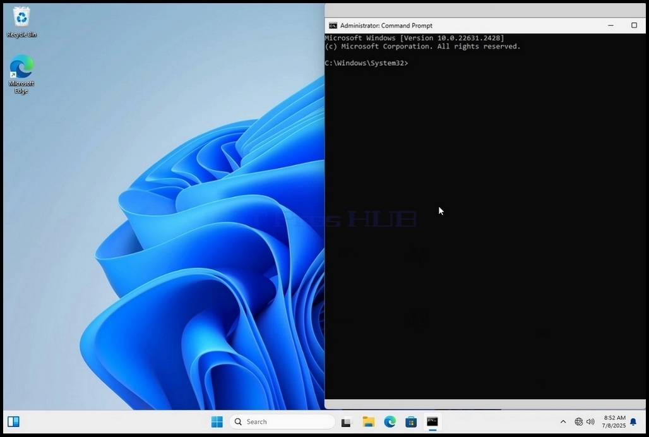
Task: Maximize the Command Prompt window
Action: tap(634, 25)
